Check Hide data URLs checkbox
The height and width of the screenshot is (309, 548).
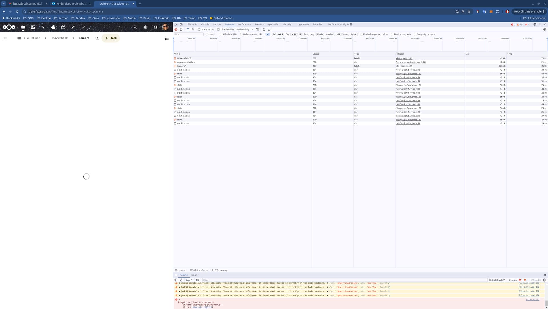pos(220,34)
